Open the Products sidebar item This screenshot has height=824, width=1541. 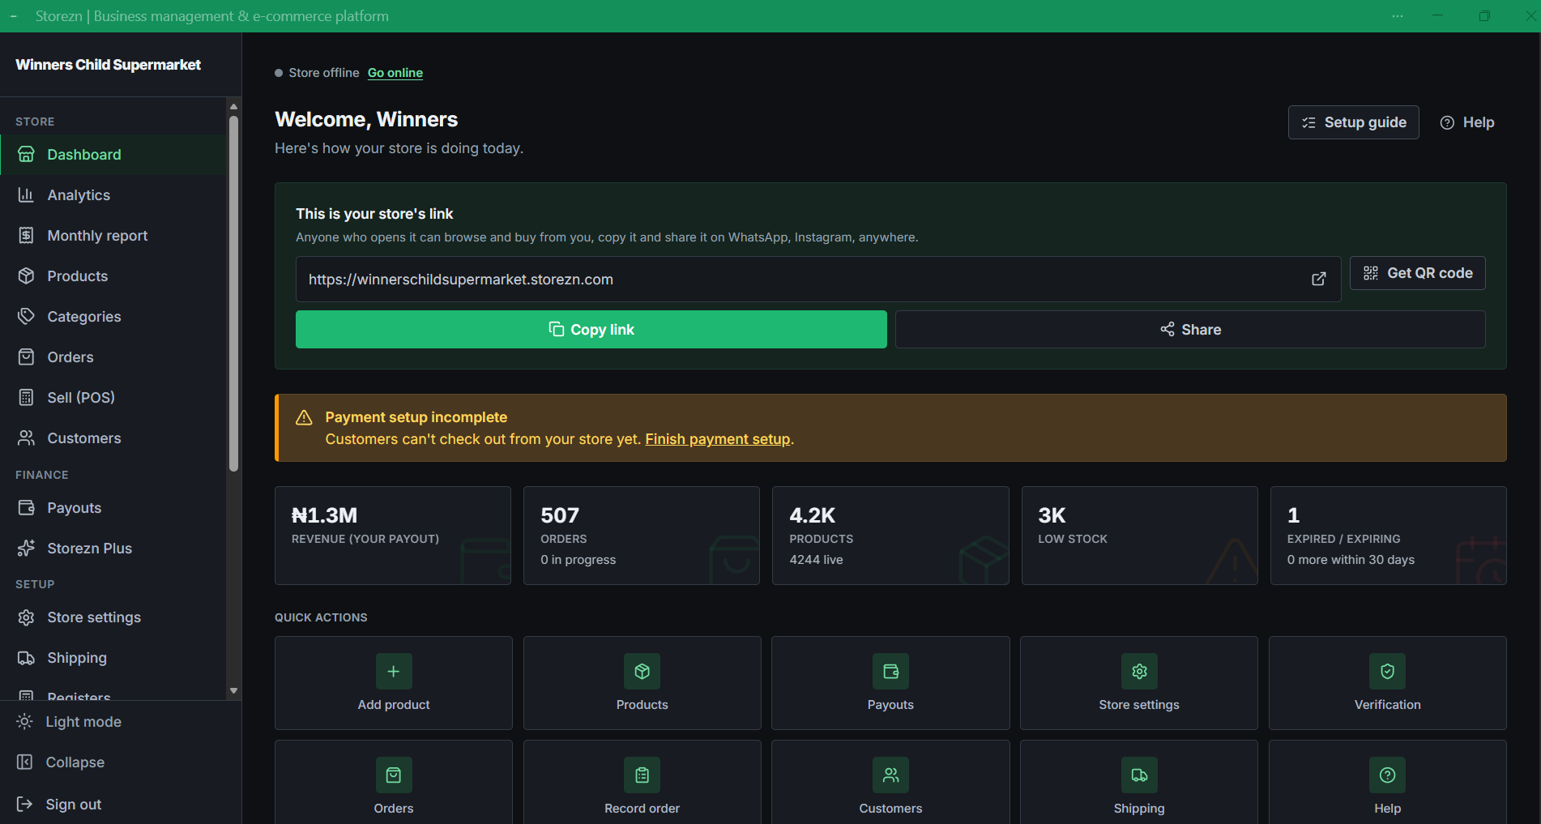pyautogui.click(x=113, y=276)
